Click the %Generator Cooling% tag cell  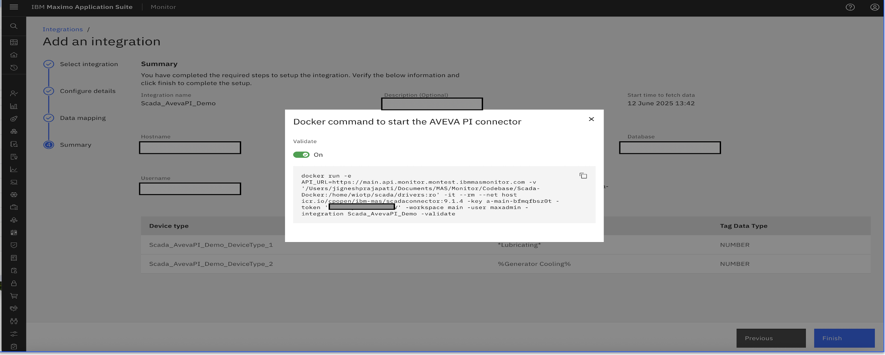point(534,264)
